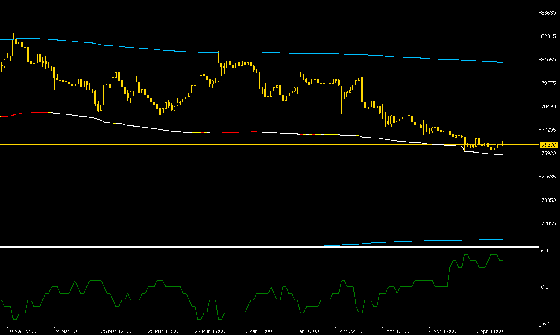Image resolution: width=560 pixels, height=335 pixels.
Task: Click the 72065 price scale label
Action: (548, 223)
